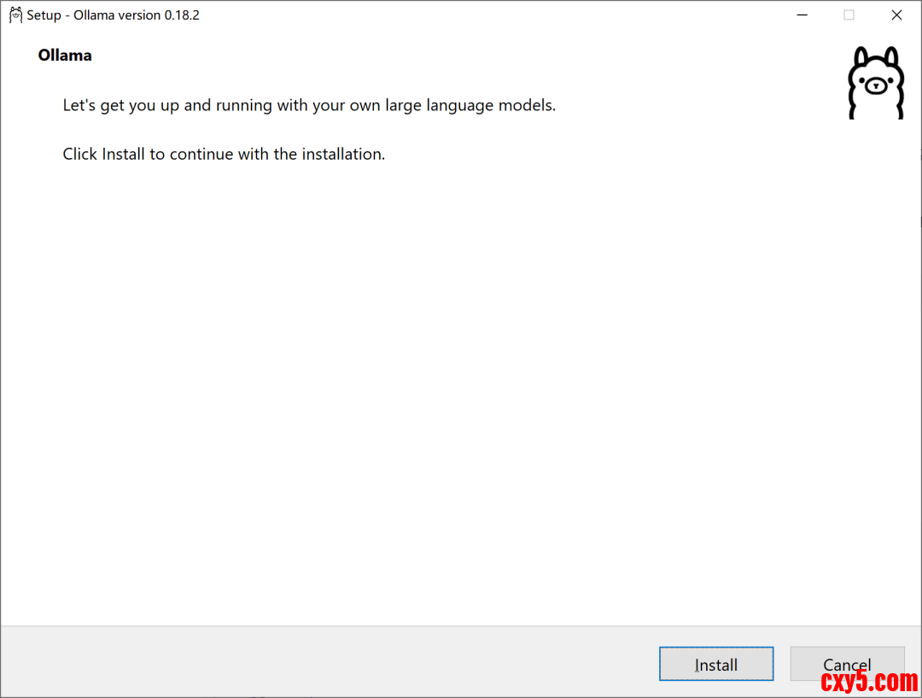The height and width of the screenshot is (698, 922).
Task: Click the red cxy5.com watermark
Action: click(869, 682)
